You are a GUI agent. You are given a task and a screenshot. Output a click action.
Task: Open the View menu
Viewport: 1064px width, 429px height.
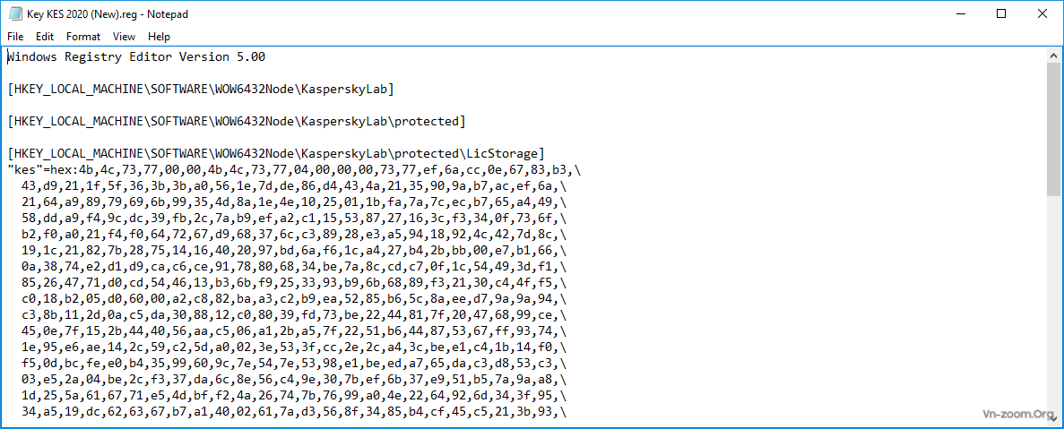[x=124, y=37]
